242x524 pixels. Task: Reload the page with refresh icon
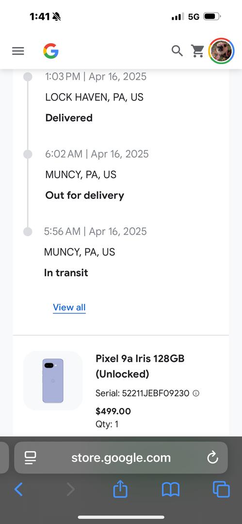pyautogui.click(x=212, y=458)
